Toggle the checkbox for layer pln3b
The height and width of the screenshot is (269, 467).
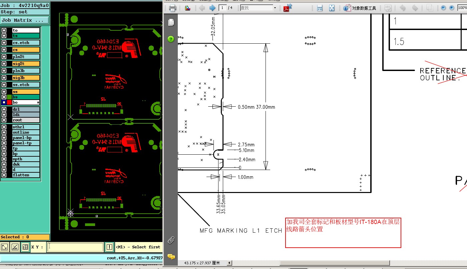click(x=4, y=71)
